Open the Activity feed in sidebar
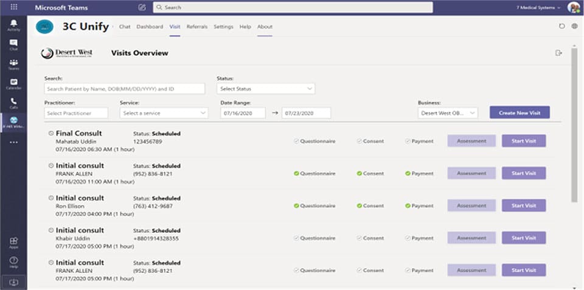The width and height of the screenshot is (584, 290). pos(13,25)
